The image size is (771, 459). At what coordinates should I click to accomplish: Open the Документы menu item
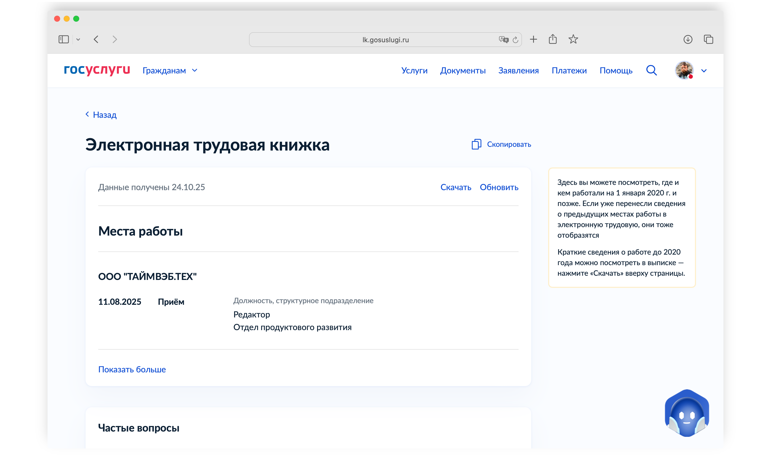[463, 71]
